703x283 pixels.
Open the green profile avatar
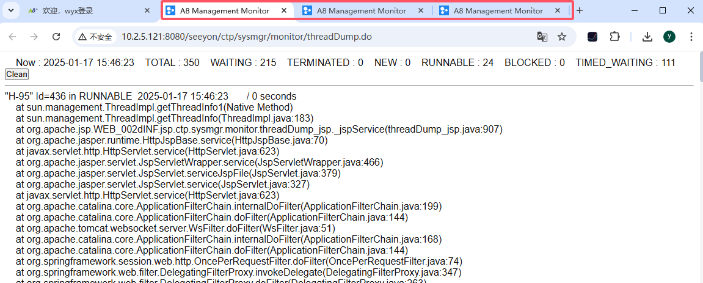(x=669, y=37)
